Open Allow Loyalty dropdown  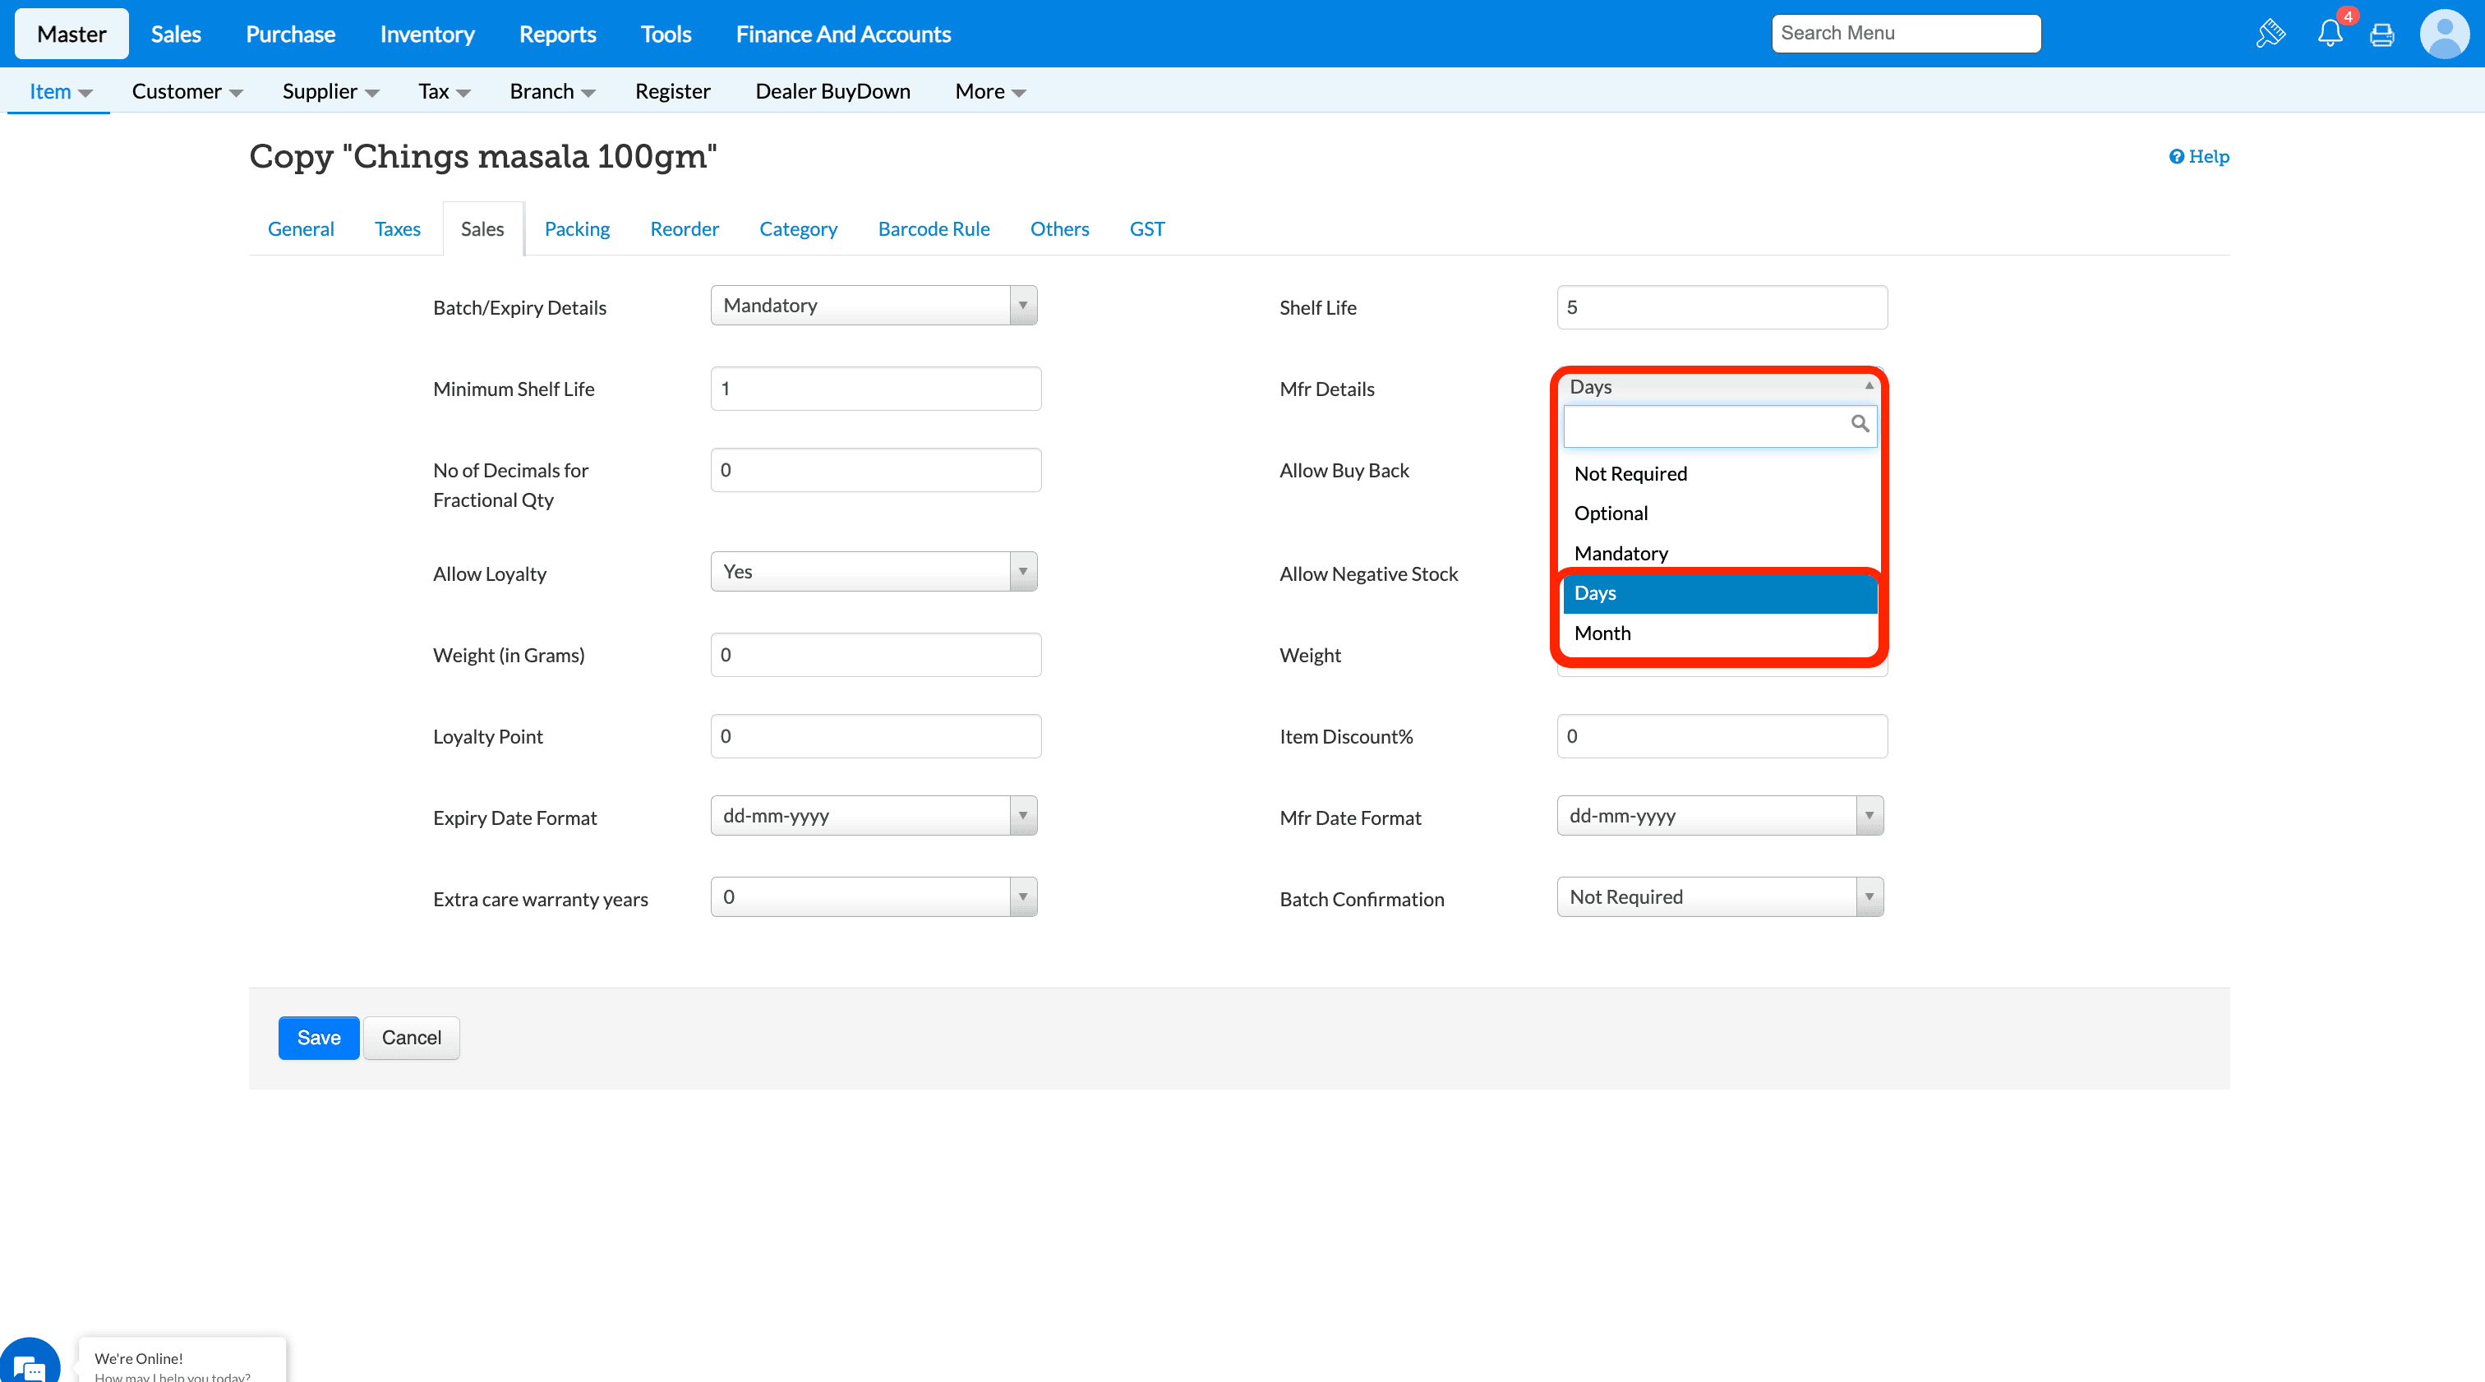873,572
